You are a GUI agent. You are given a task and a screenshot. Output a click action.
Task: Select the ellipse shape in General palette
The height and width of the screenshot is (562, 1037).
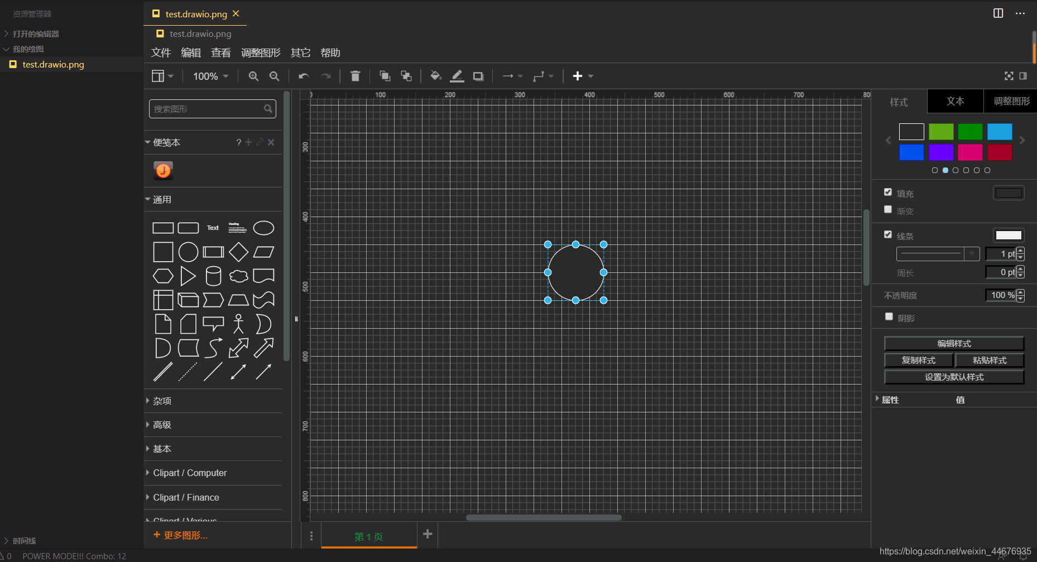point(263,228)
